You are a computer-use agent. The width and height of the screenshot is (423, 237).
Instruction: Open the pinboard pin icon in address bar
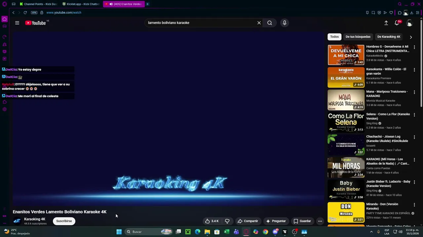[x=367, y=13]
